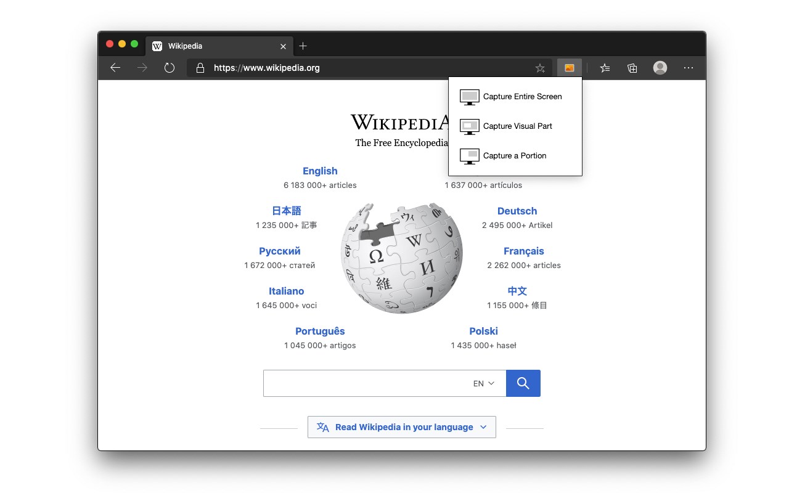The height and width of the screenshot is (493, 789).
Task: Click the forward navigation arrow
Action: [142, 68]
